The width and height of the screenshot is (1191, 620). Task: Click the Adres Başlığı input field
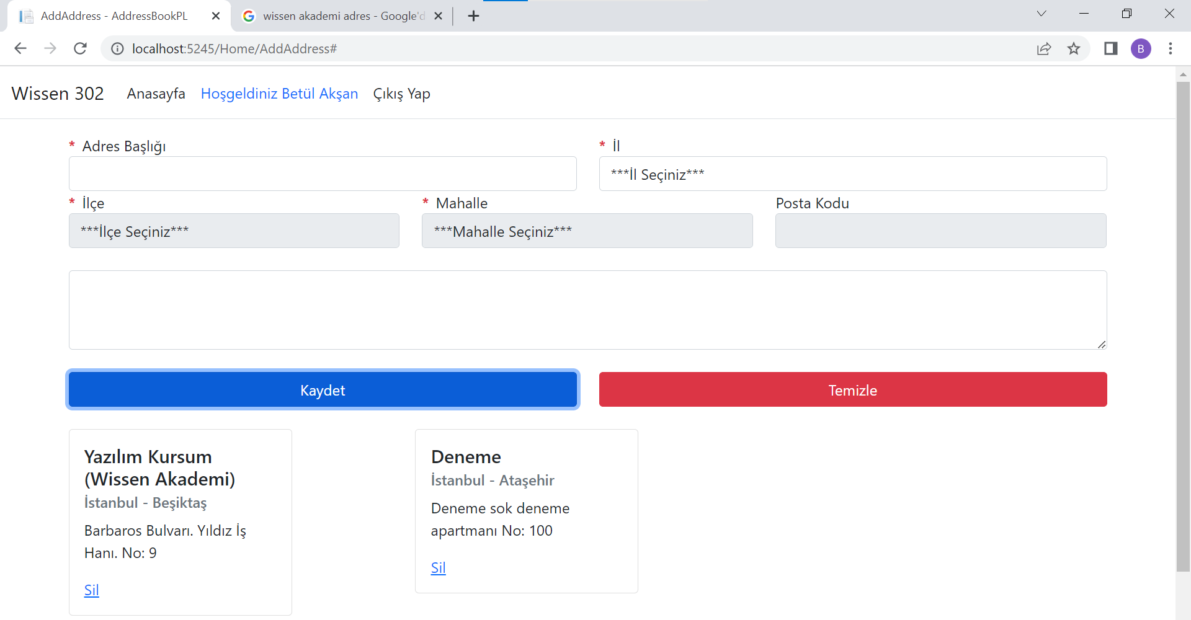tap(322, 174)
